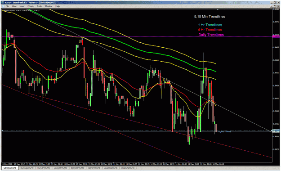Minimize the inner chart window
The width and height of the screenshot is (281, 171).
pyautogui.click(x=272, y=6)
